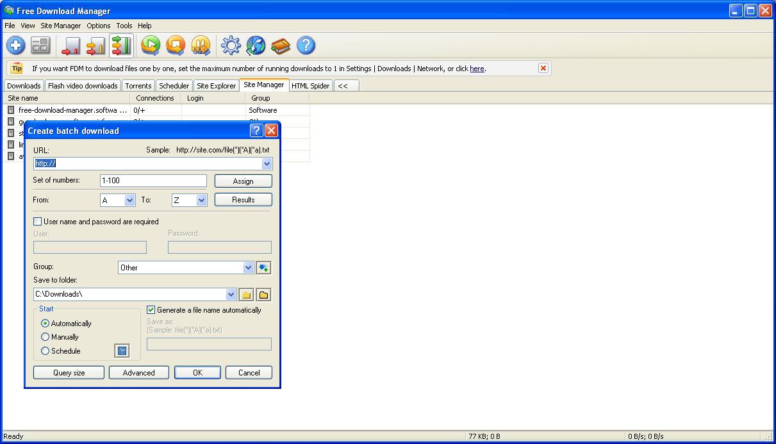Viewport: 776px width, 444px height.
Task: Select the Automatically start radio button
Action: pos(45,324)
